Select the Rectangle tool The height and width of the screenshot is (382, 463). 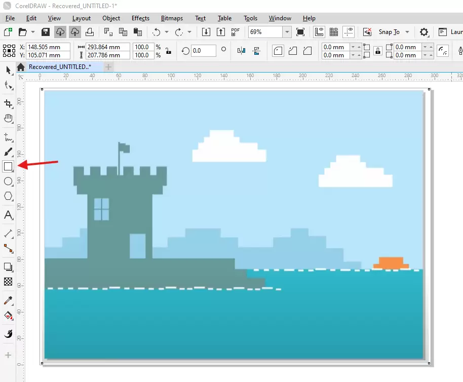pyautogui.click(x=8, y=166)
